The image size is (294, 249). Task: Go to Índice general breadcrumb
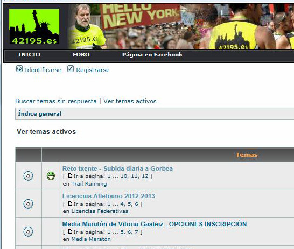(x=39, y=113)
